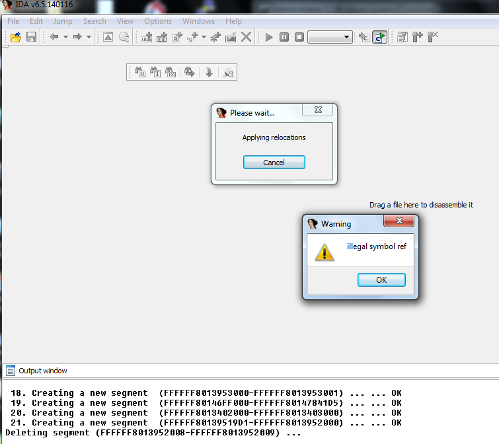The image size is (499, 444).
Task: Open the Jump menu
Action: (63, 21)
